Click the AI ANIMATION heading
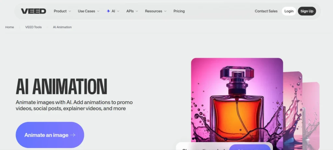The height and width of the screenshot is (150, 333). point(61,87)
